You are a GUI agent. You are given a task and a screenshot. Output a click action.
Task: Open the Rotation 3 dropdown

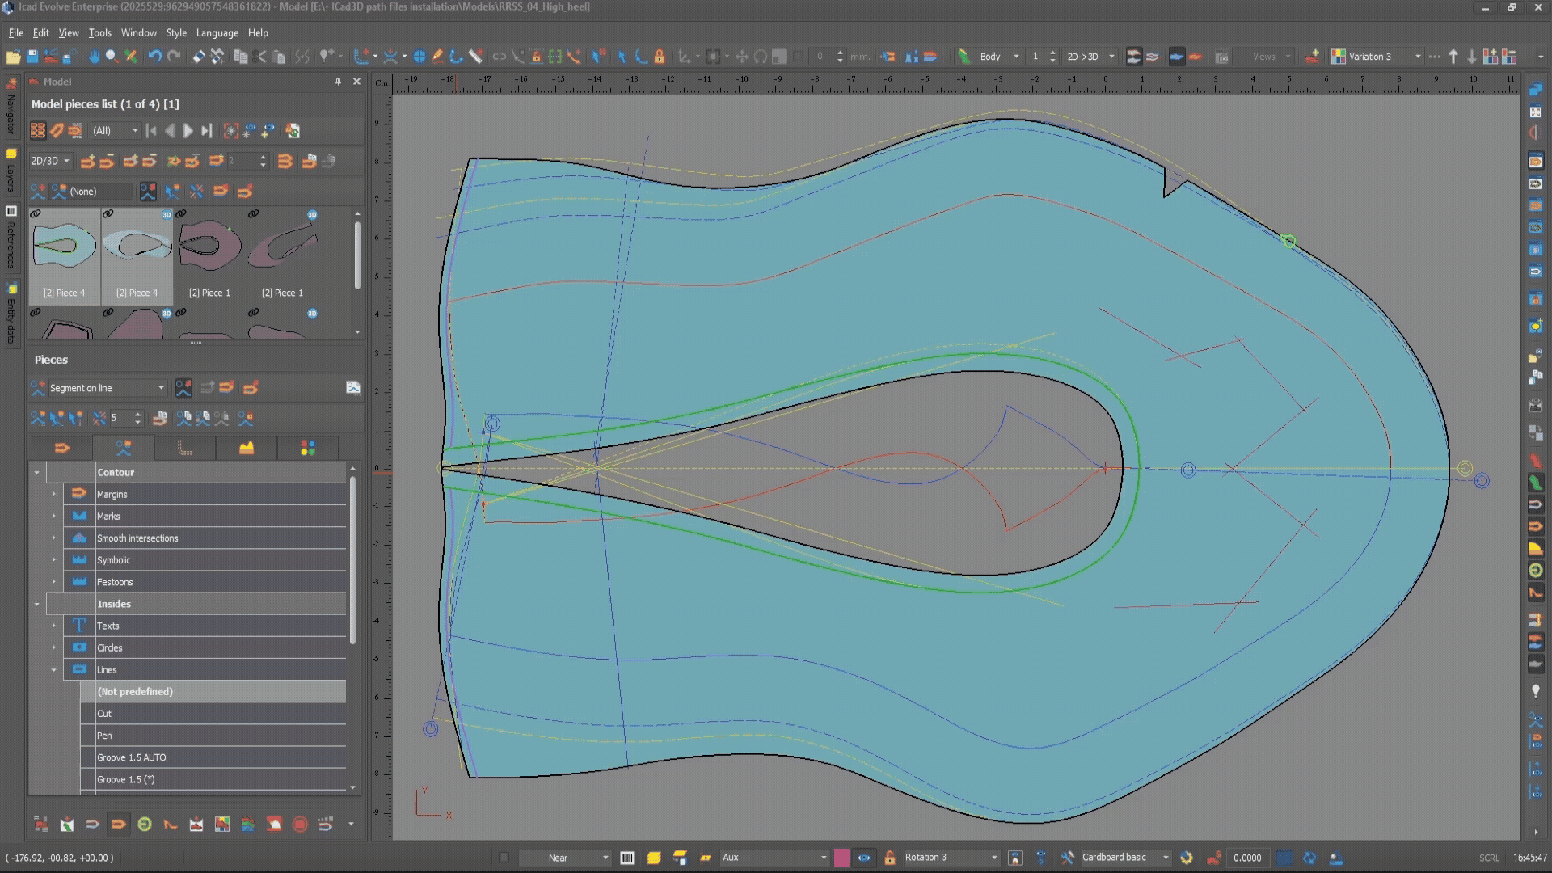tap(994, 858)
